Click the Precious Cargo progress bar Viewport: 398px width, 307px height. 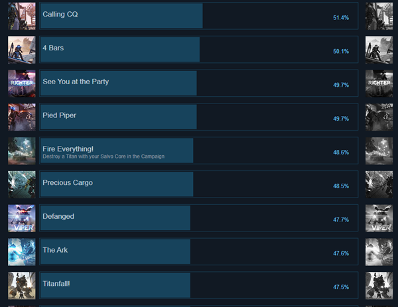coord(117,184)
